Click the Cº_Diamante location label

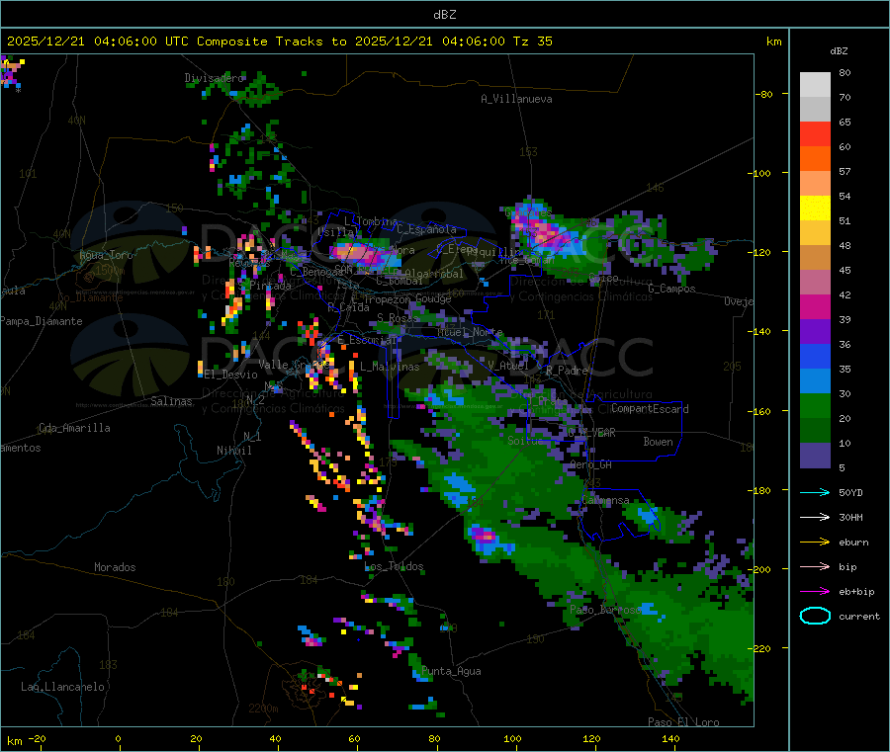[90, 297]
